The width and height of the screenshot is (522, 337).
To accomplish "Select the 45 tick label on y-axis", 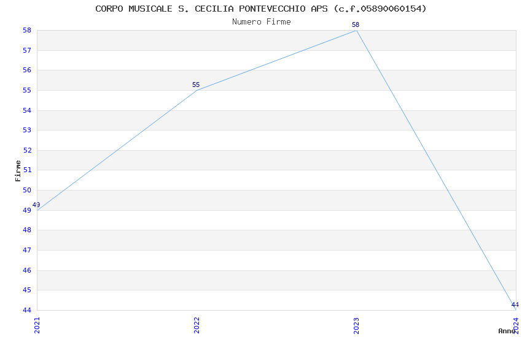I will (x=27, y=290).
